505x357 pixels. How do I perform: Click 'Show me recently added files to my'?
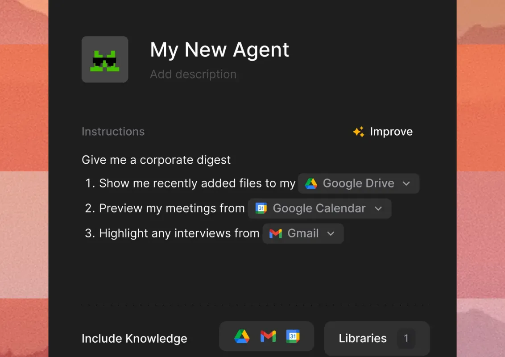(197, 183)
